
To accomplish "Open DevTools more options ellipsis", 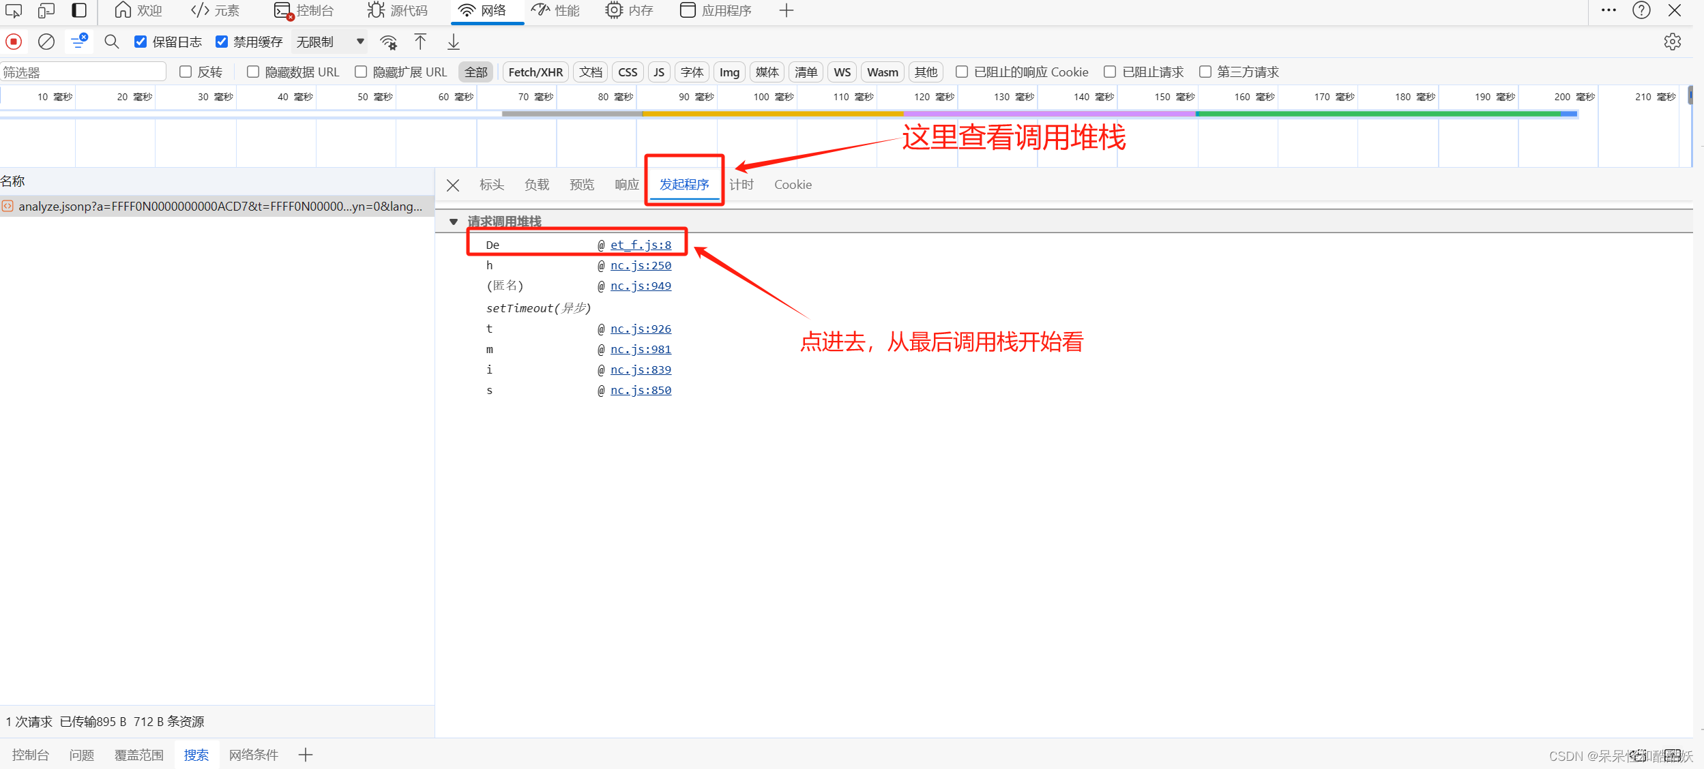I will click(x=1608, y=10).
